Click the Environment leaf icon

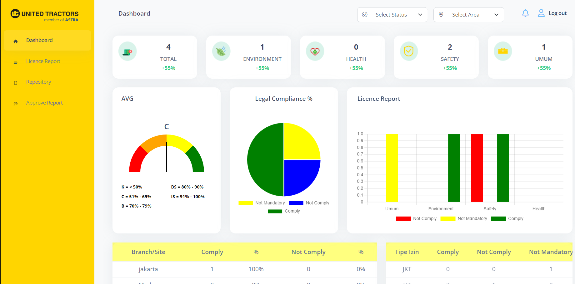(221, 51)
